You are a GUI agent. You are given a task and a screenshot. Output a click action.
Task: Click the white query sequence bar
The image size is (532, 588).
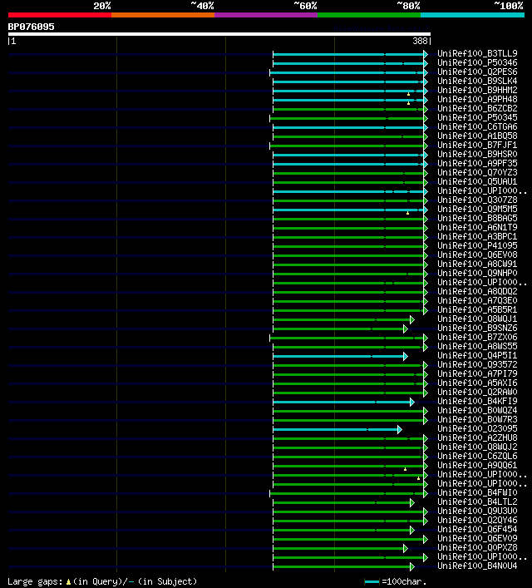pyautogui.click(x=219, y=34)
